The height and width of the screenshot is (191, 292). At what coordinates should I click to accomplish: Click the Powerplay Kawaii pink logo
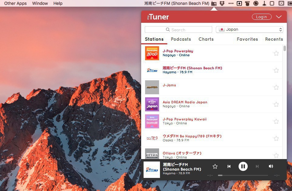pyautogui.click(x=152, y=121)
